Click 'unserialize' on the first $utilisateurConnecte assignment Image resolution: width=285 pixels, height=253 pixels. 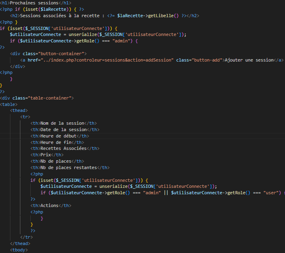(x=83, y=35)
